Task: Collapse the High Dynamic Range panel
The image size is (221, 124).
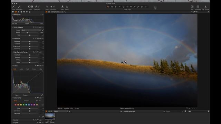Action: pos(12,52)
